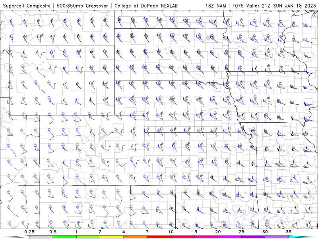Click the "F075 Valid: 21Z SUN JAN 18 2026" text
The image size is (318, 239).
click(274, 6)
